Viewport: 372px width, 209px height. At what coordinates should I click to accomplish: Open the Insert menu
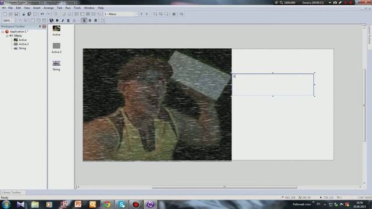tap(37, 8)
